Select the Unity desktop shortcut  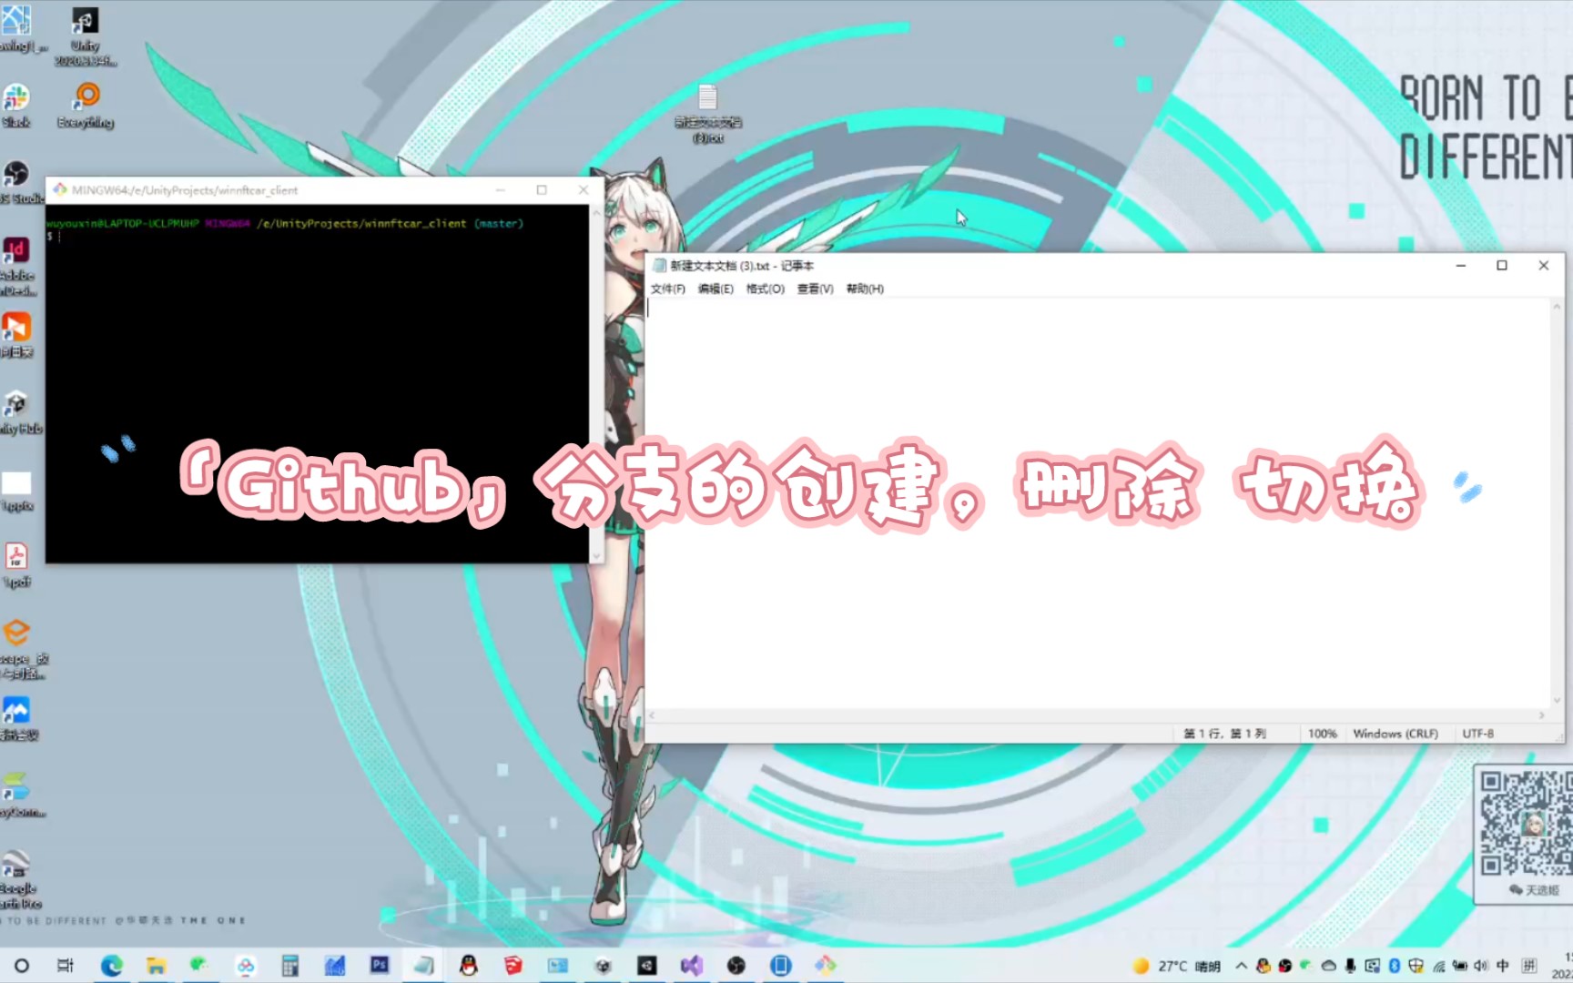[x=86, y=37]
